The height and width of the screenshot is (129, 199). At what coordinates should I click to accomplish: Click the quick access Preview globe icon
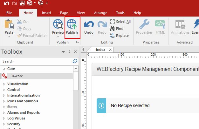tap(30, 3)
